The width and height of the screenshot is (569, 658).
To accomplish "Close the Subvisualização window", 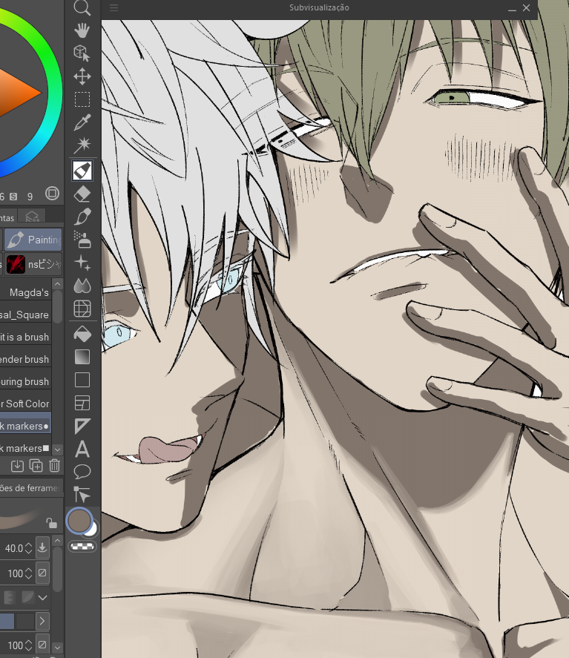I will coord(526,7).
